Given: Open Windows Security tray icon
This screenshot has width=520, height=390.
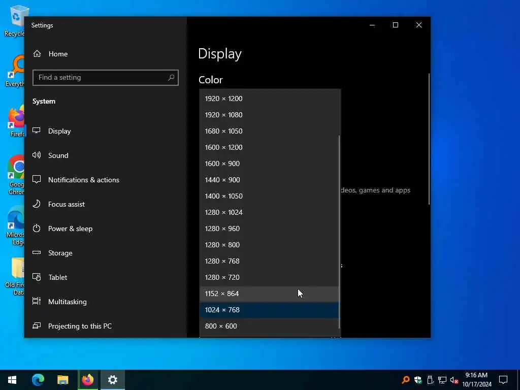Looking at the screenshot, I should (x=418, y=380).
